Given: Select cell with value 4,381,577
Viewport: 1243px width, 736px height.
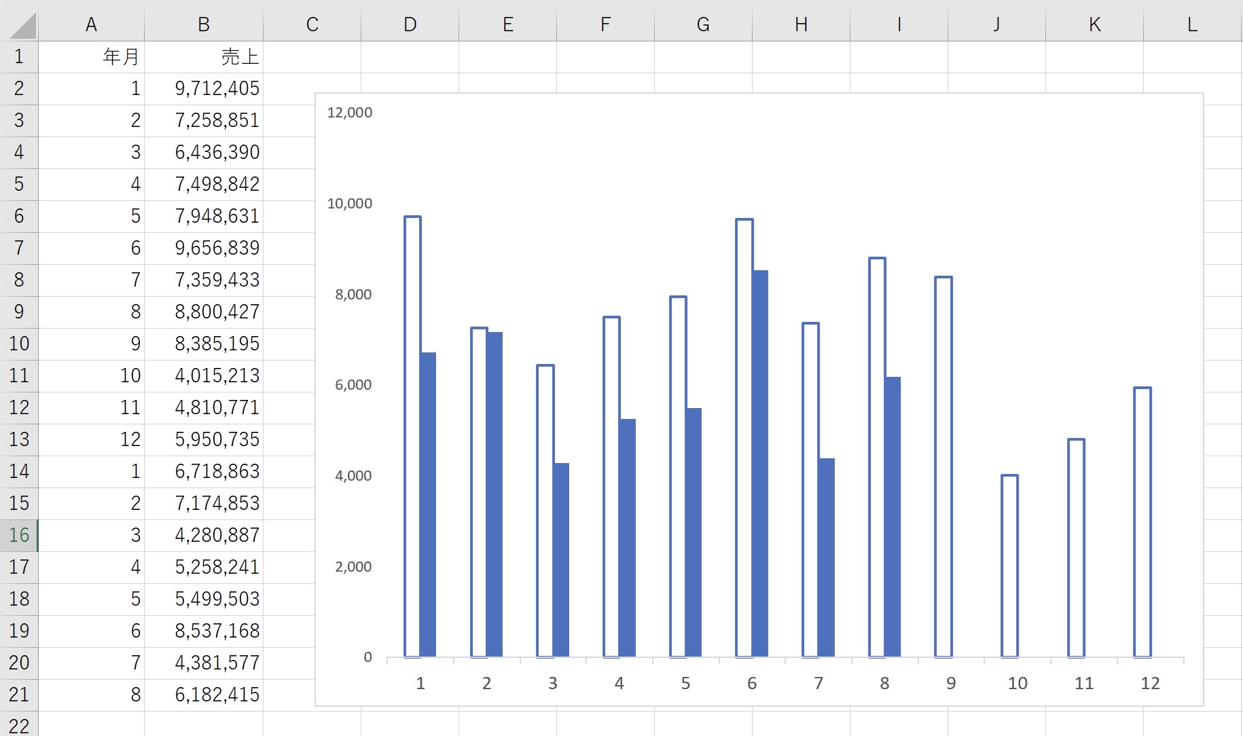Looking at the screenshot, I should pos(204,663).
